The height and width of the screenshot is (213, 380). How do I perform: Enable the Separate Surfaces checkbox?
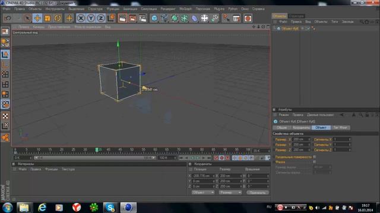(314, 157)
